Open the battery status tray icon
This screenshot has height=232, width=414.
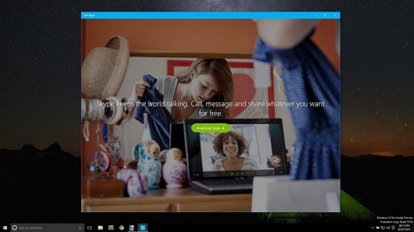tap(378, 228)
